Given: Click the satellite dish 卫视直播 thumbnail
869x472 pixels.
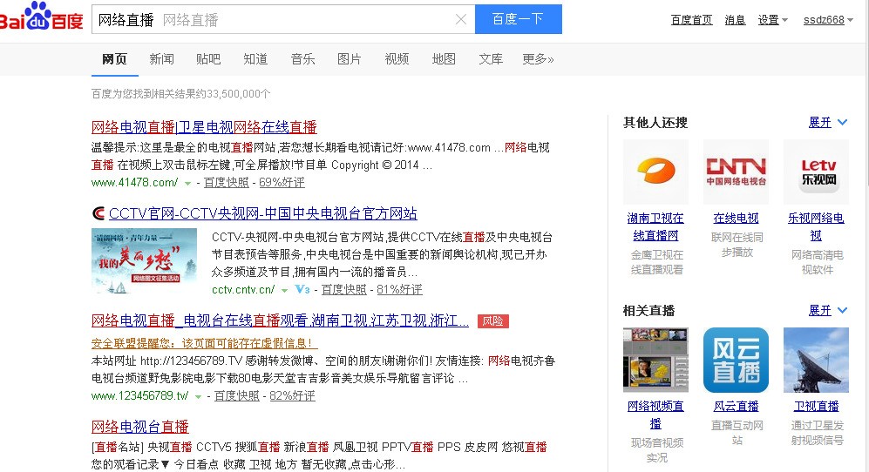Looking at the screenshot, I should pyautogui.click(x=817, y=360).
